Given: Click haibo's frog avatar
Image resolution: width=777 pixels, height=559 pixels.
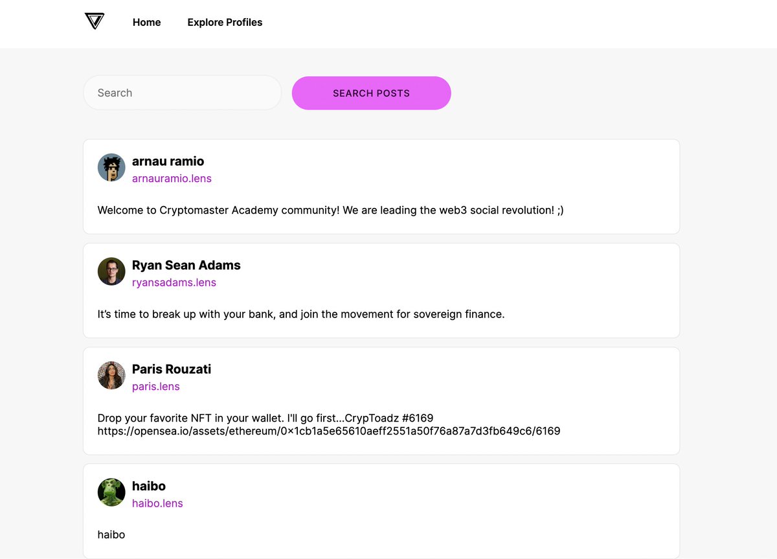Looking at the screenshot, I should coord(111,492).
